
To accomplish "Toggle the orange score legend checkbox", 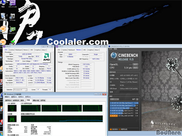I will [111, 129].
